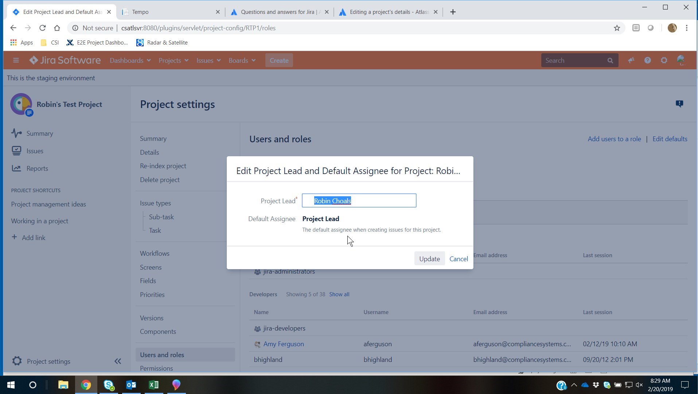Click Show all developers link

(x=339, y=294)
